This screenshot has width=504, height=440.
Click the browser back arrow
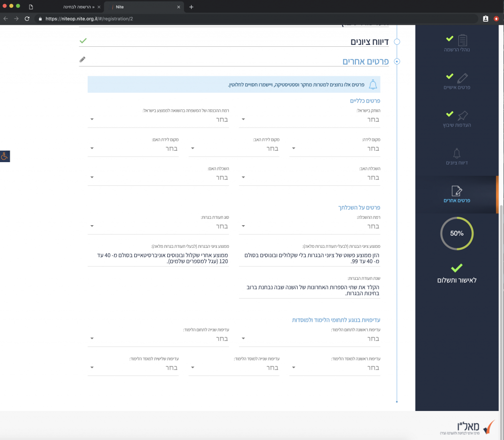pyautogui.click(x=5, y=19)
